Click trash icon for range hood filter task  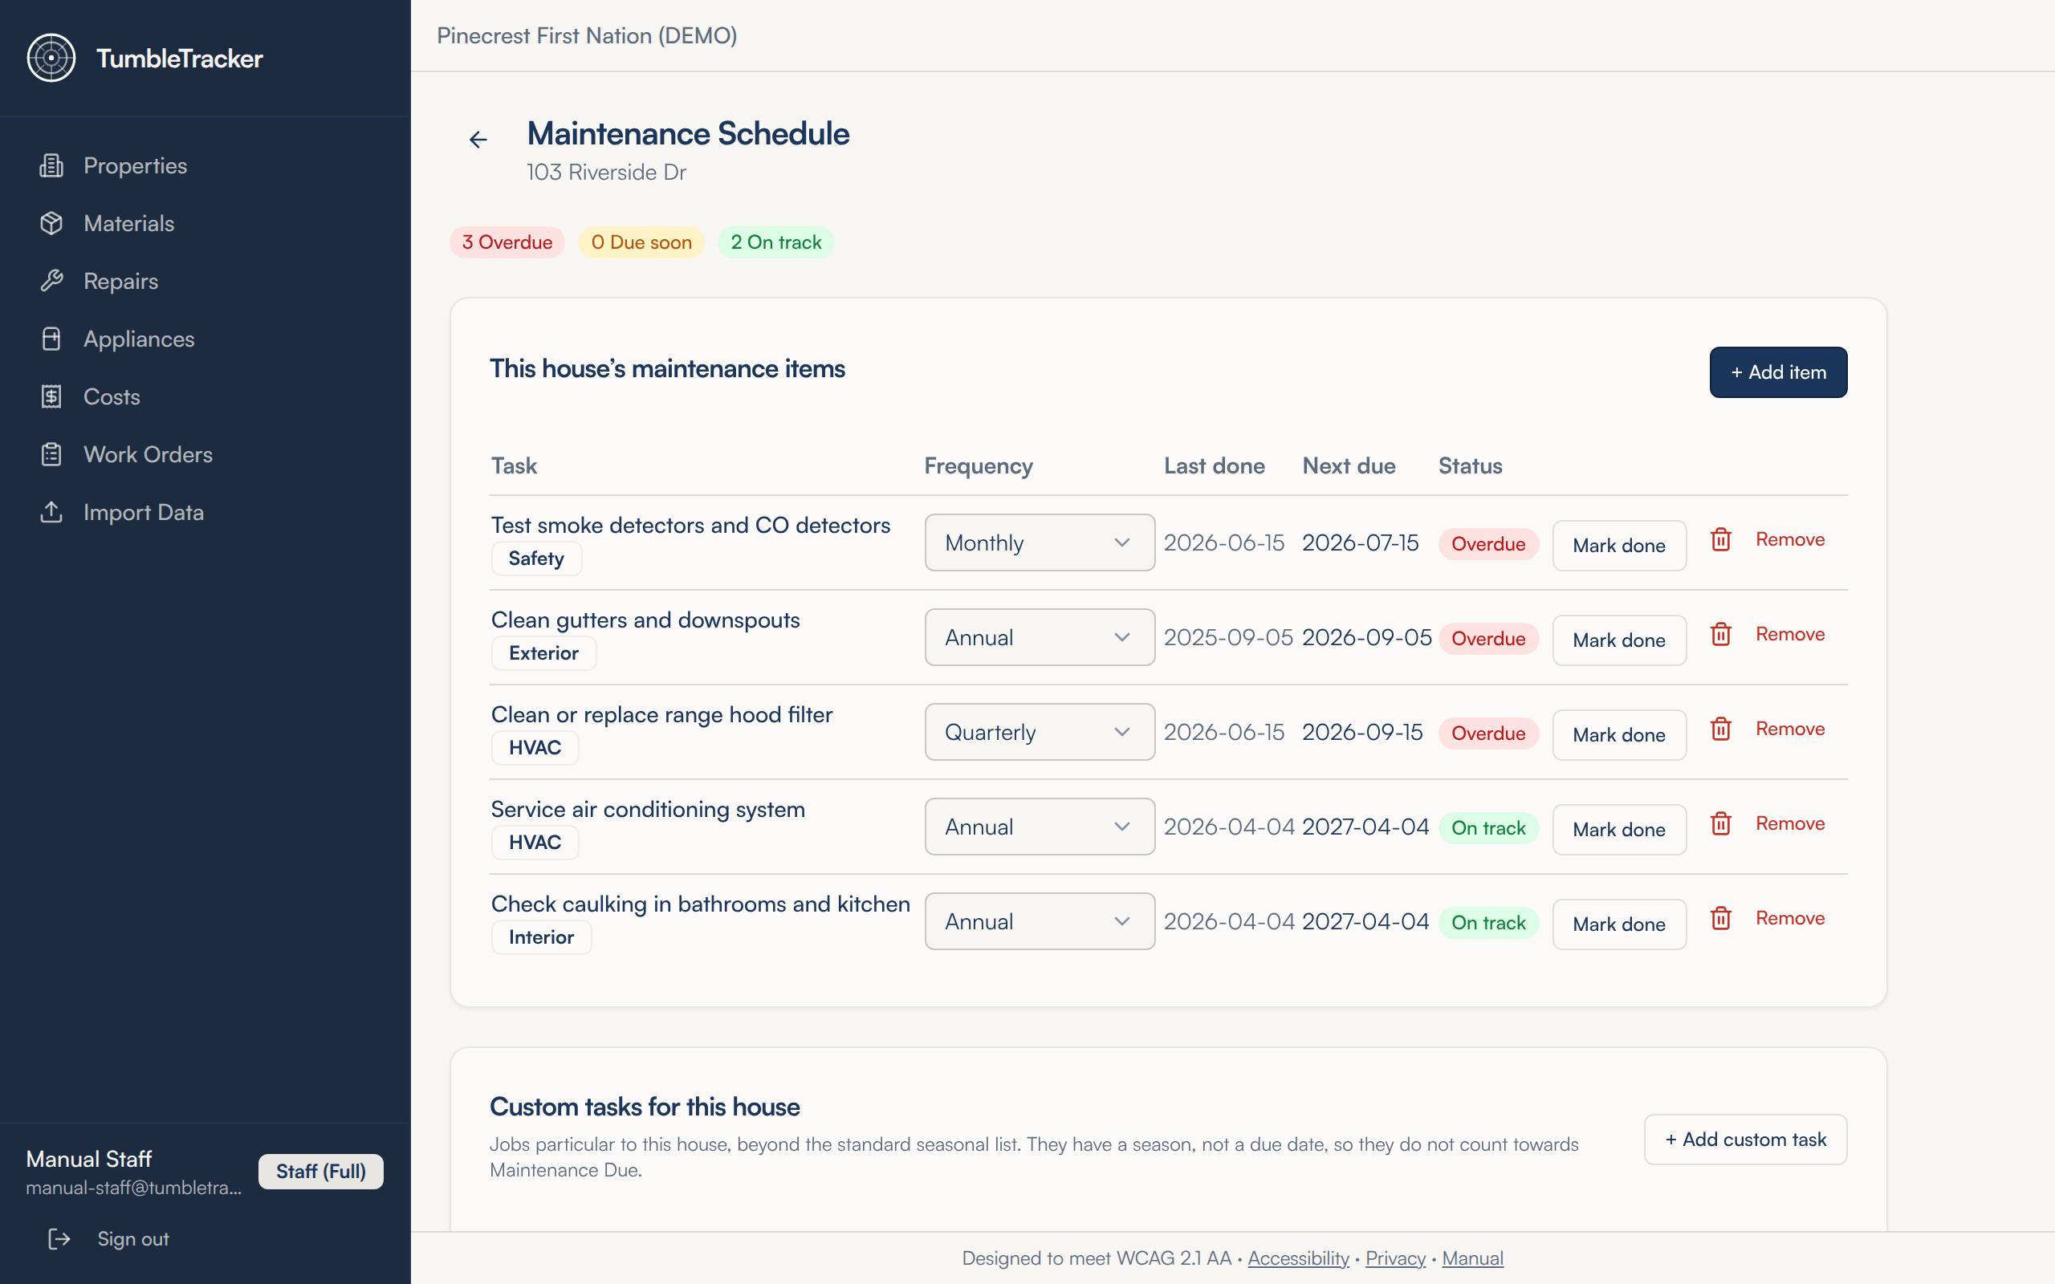coord(1720,729)
